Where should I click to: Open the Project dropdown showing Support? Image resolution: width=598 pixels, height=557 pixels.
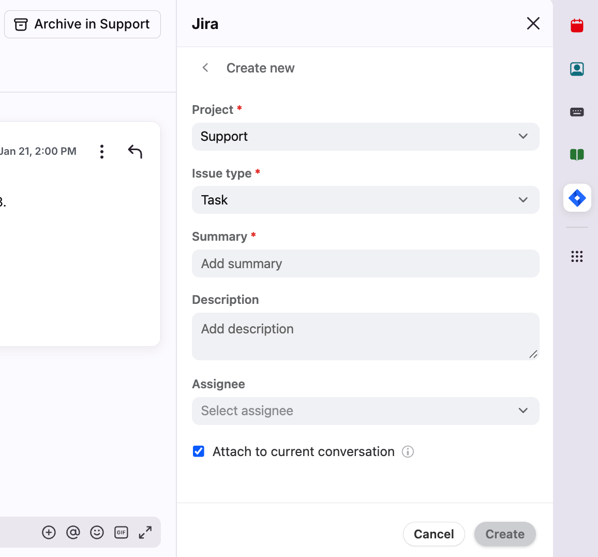pos(365,137)
